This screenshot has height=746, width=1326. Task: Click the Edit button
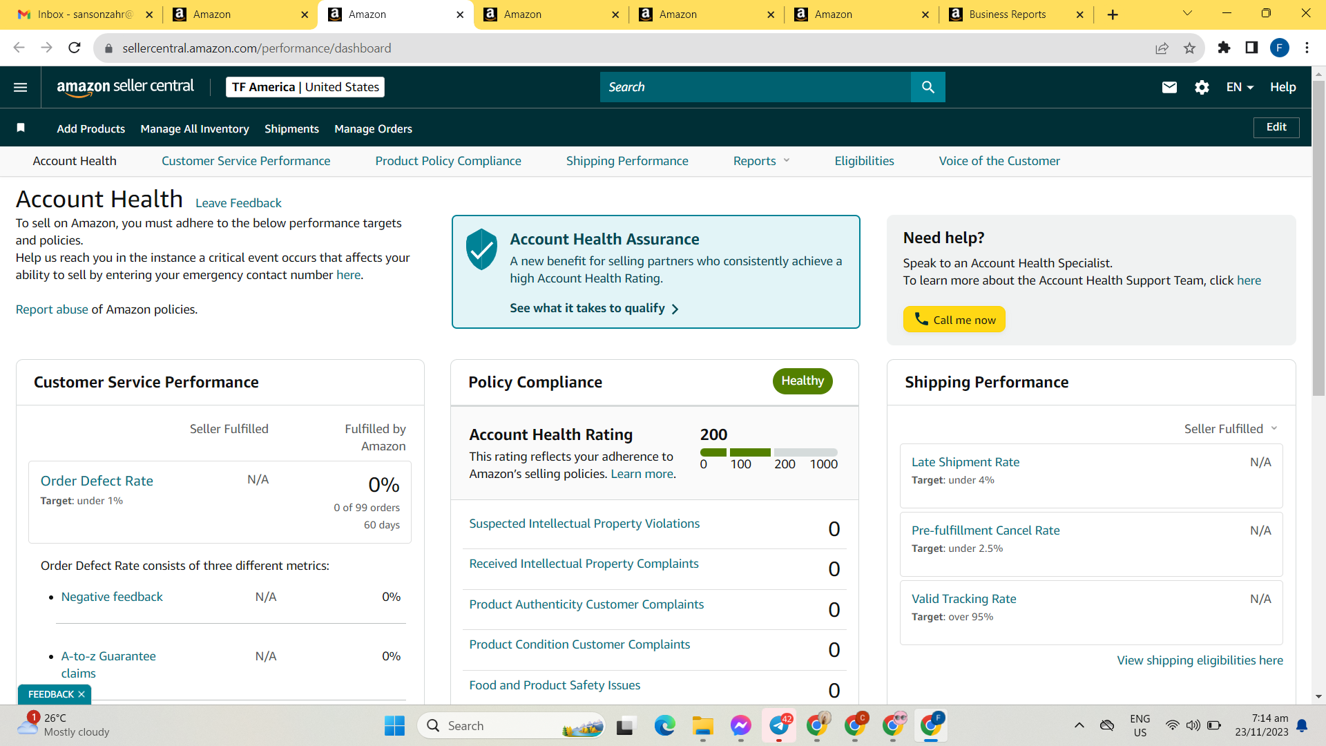(1276, 127)
